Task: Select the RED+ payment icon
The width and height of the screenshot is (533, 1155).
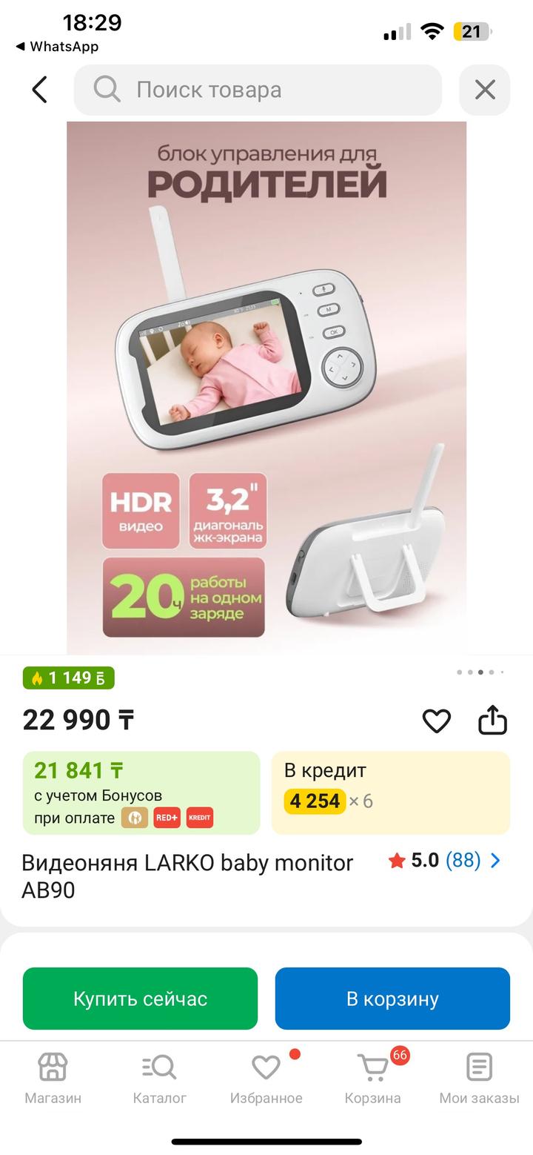Action: point(167,818)
